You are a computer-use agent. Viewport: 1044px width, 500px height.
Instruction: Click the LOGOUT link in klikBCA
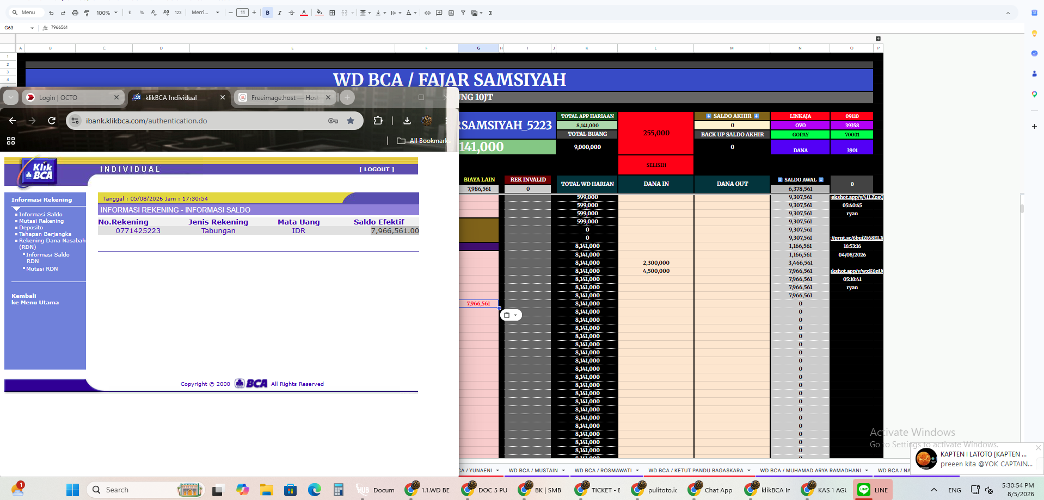point(377,169)
